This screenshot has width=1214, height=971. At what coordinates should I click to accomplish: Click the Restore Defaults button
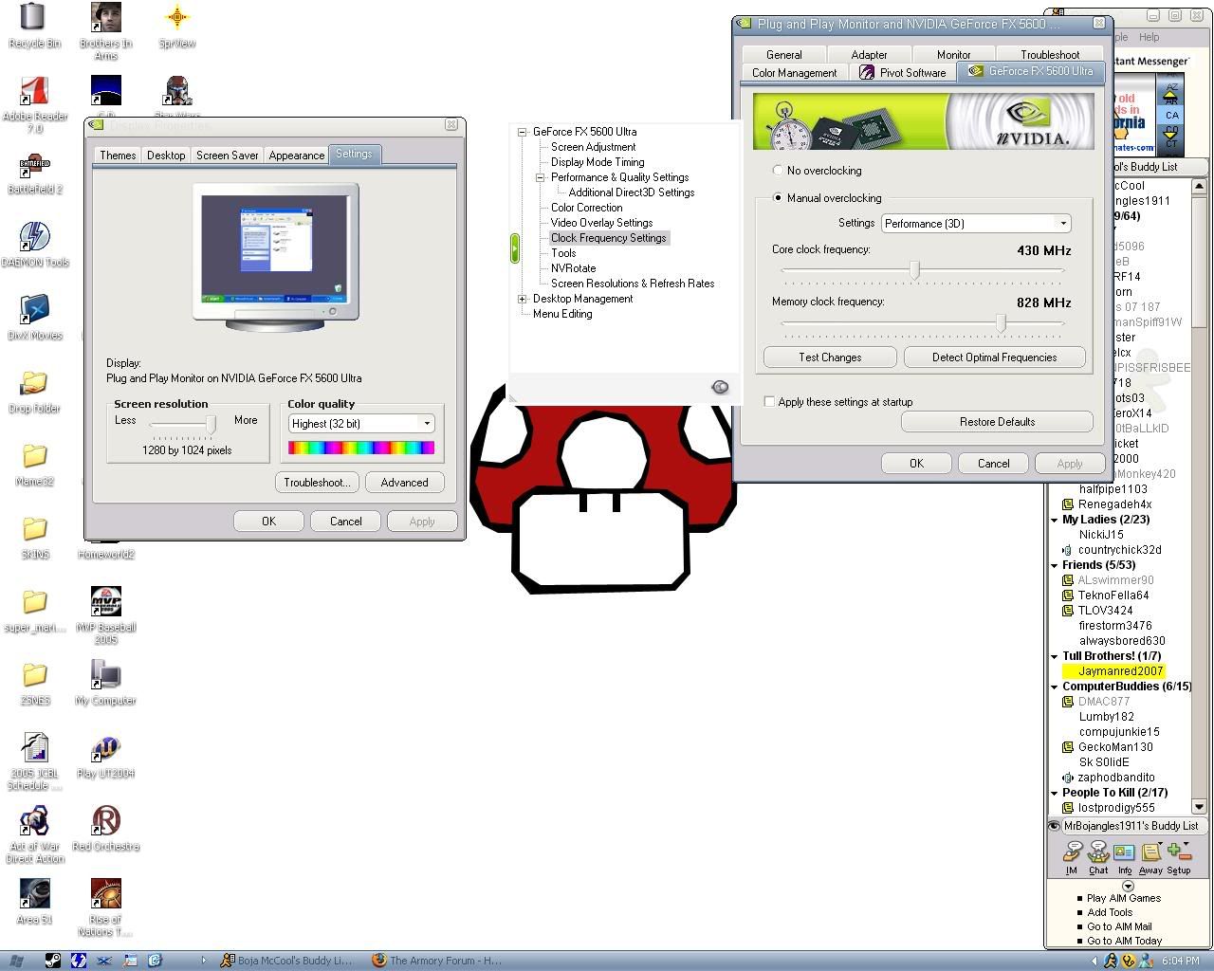click(997, 422)
